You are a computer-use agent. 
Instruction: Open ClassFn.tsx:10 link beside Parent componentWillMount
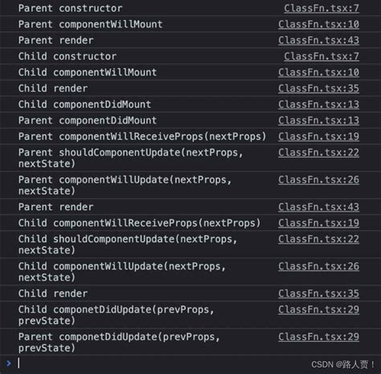pyautogui.click(x=318, y=24)
